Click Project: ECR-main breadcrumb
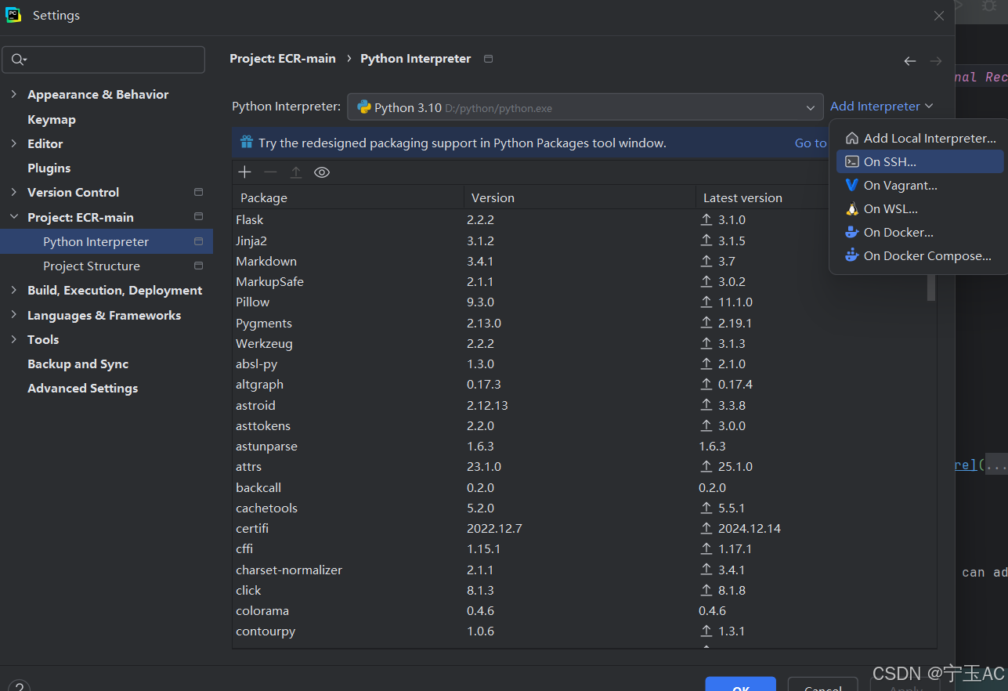Image resolution: width=1008 pixels, height=691 pixels. coord(283,59)
